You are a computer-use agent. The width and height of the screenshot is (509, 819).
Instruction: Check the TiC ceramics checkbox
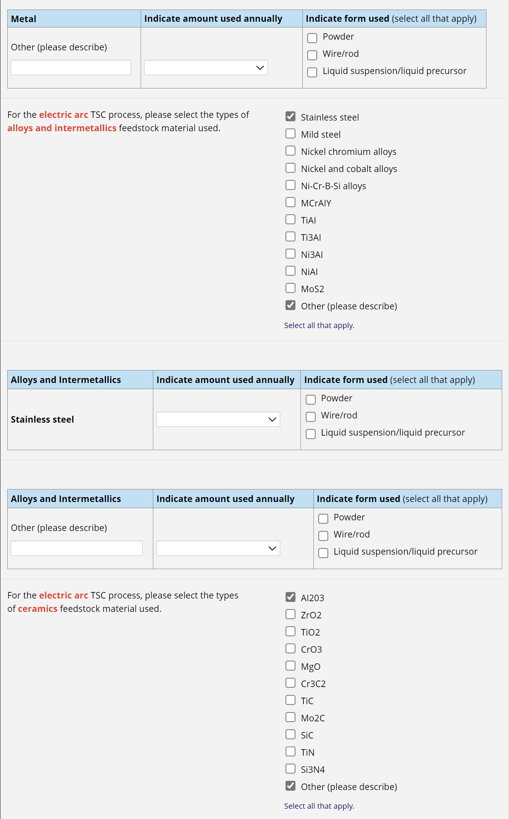291,700
